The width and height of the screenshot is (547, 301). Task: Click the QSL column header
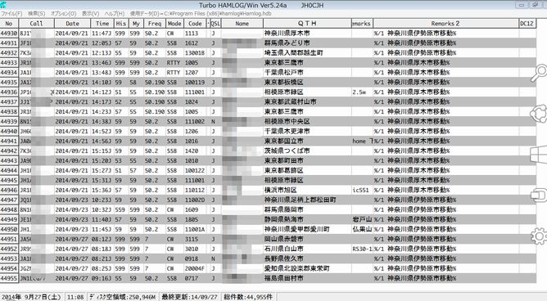(215, 24)
